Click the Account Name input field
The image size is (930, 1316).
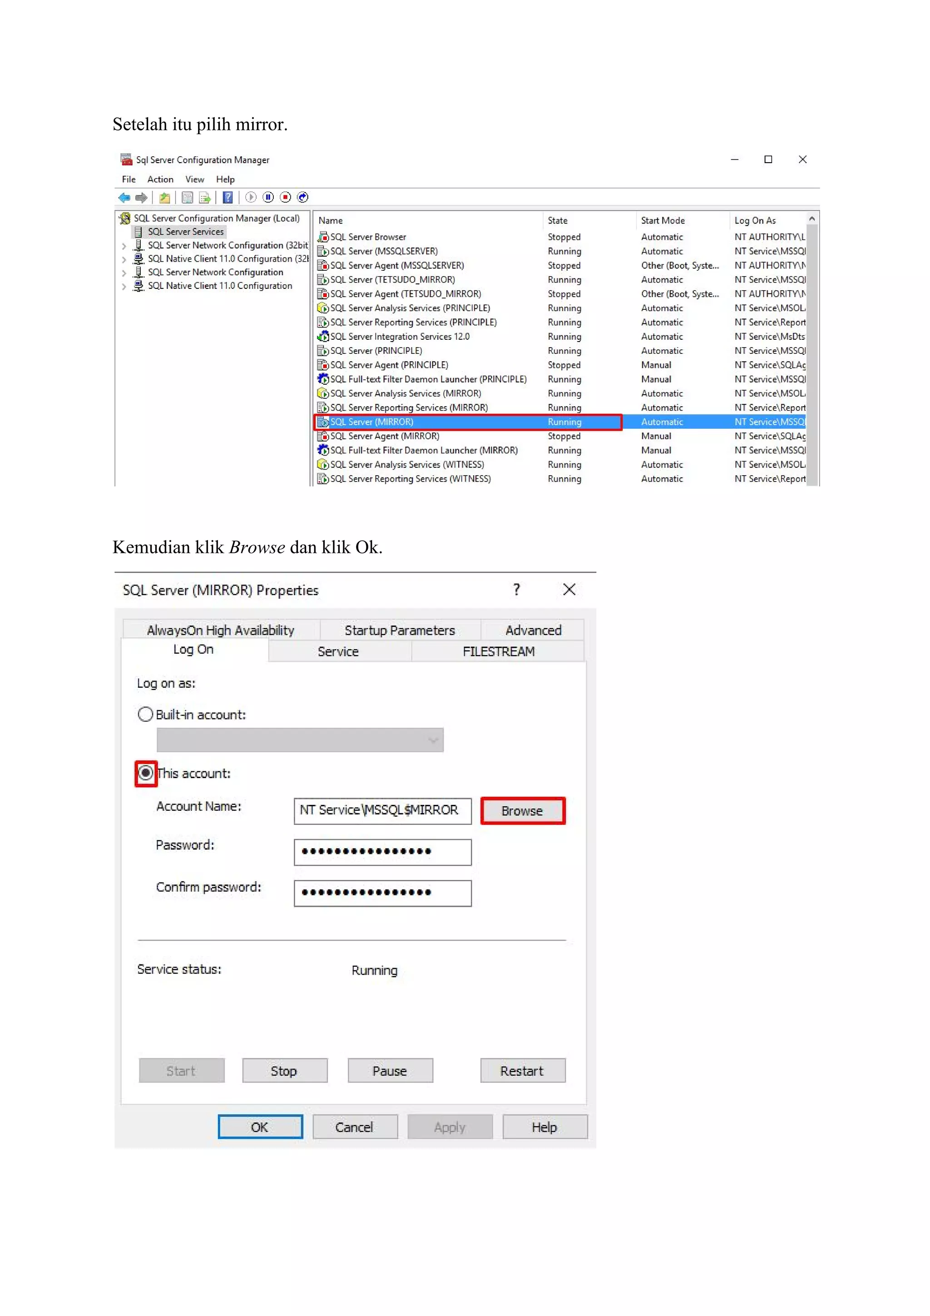383,811
